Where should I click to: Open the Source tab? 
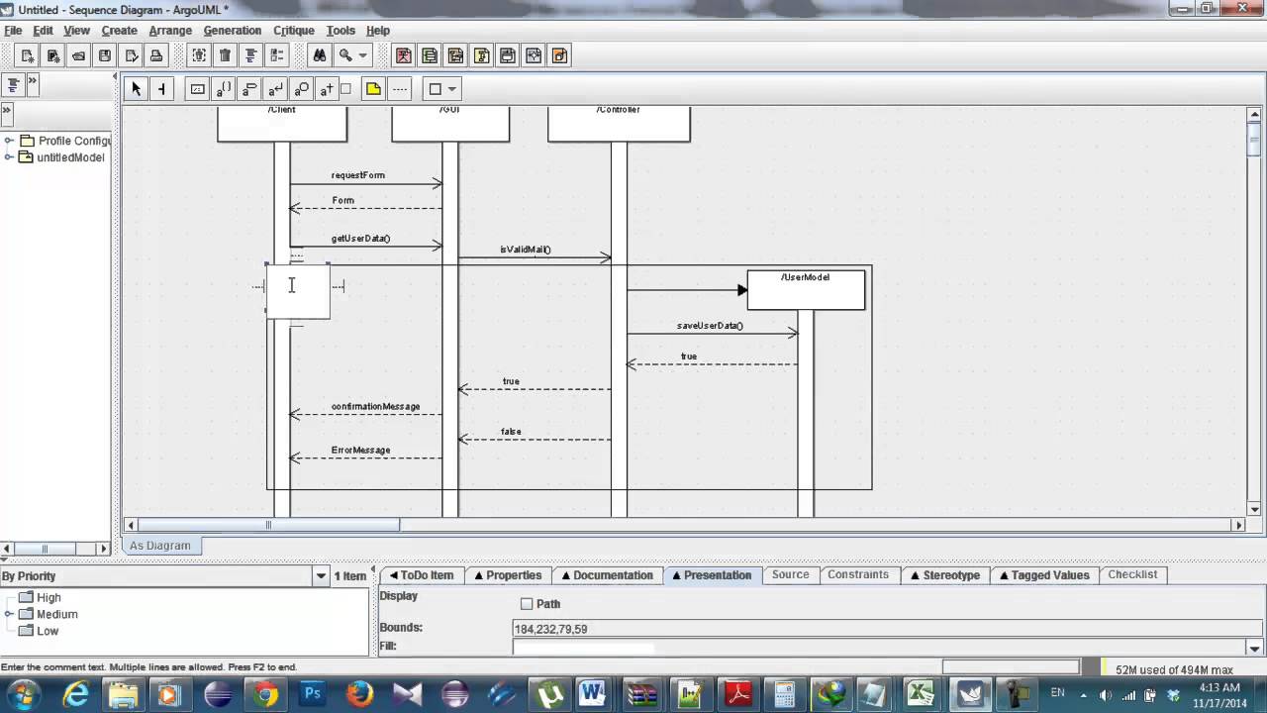coord(790,575)
